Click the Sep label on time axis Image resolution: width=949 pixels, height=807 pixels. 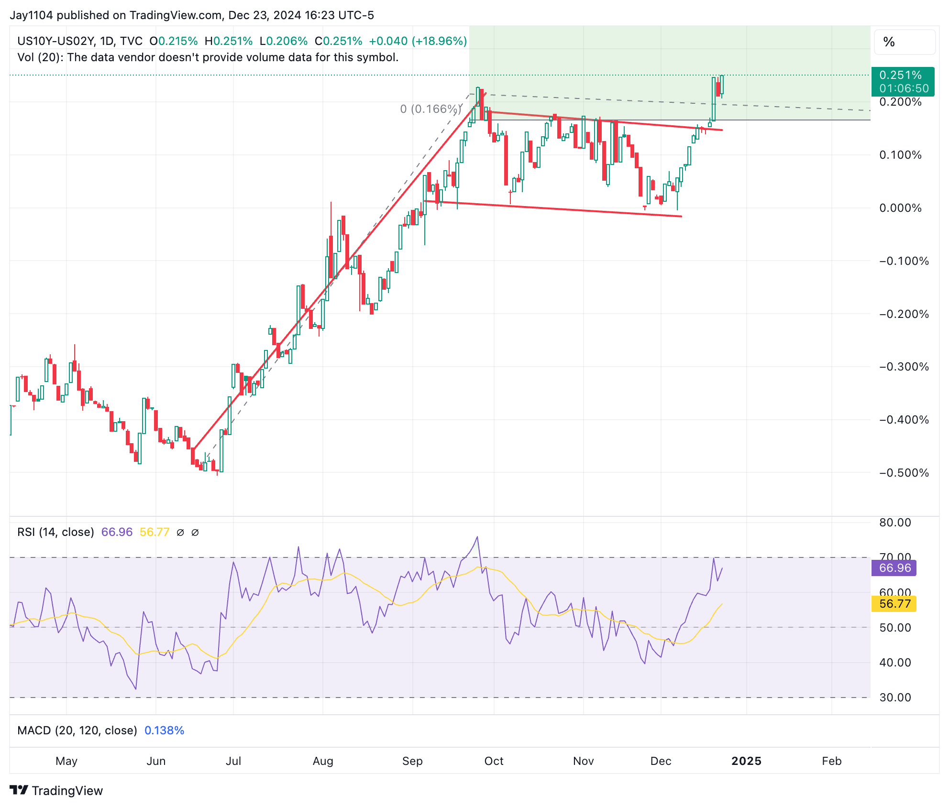click(x=412, y=761)
